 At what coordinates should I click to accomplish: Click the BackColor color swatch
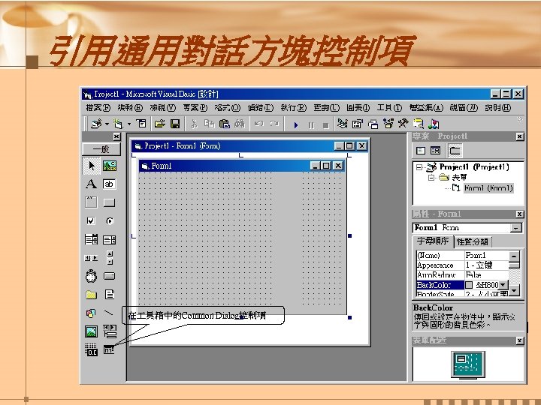tap(469, 285)
